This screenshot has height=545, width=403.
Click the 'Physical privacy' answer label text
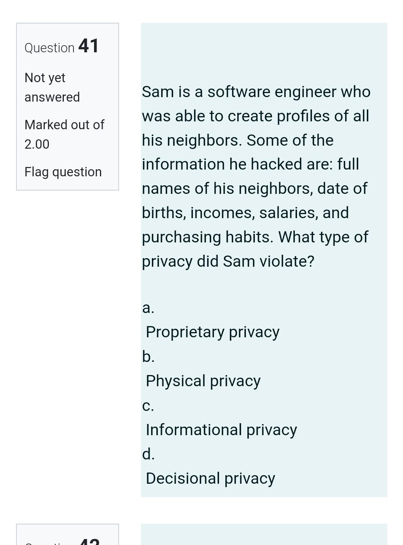(203, 380)
